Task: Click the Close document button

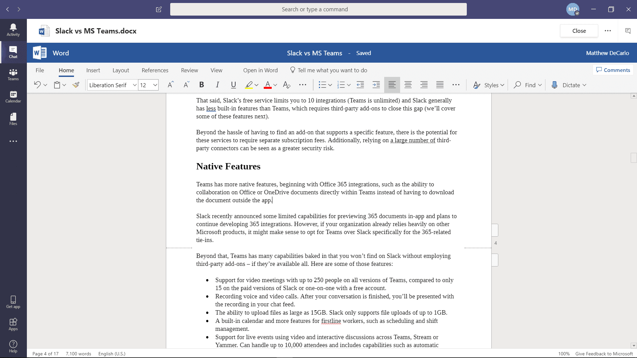Action: tap(579, 31)
